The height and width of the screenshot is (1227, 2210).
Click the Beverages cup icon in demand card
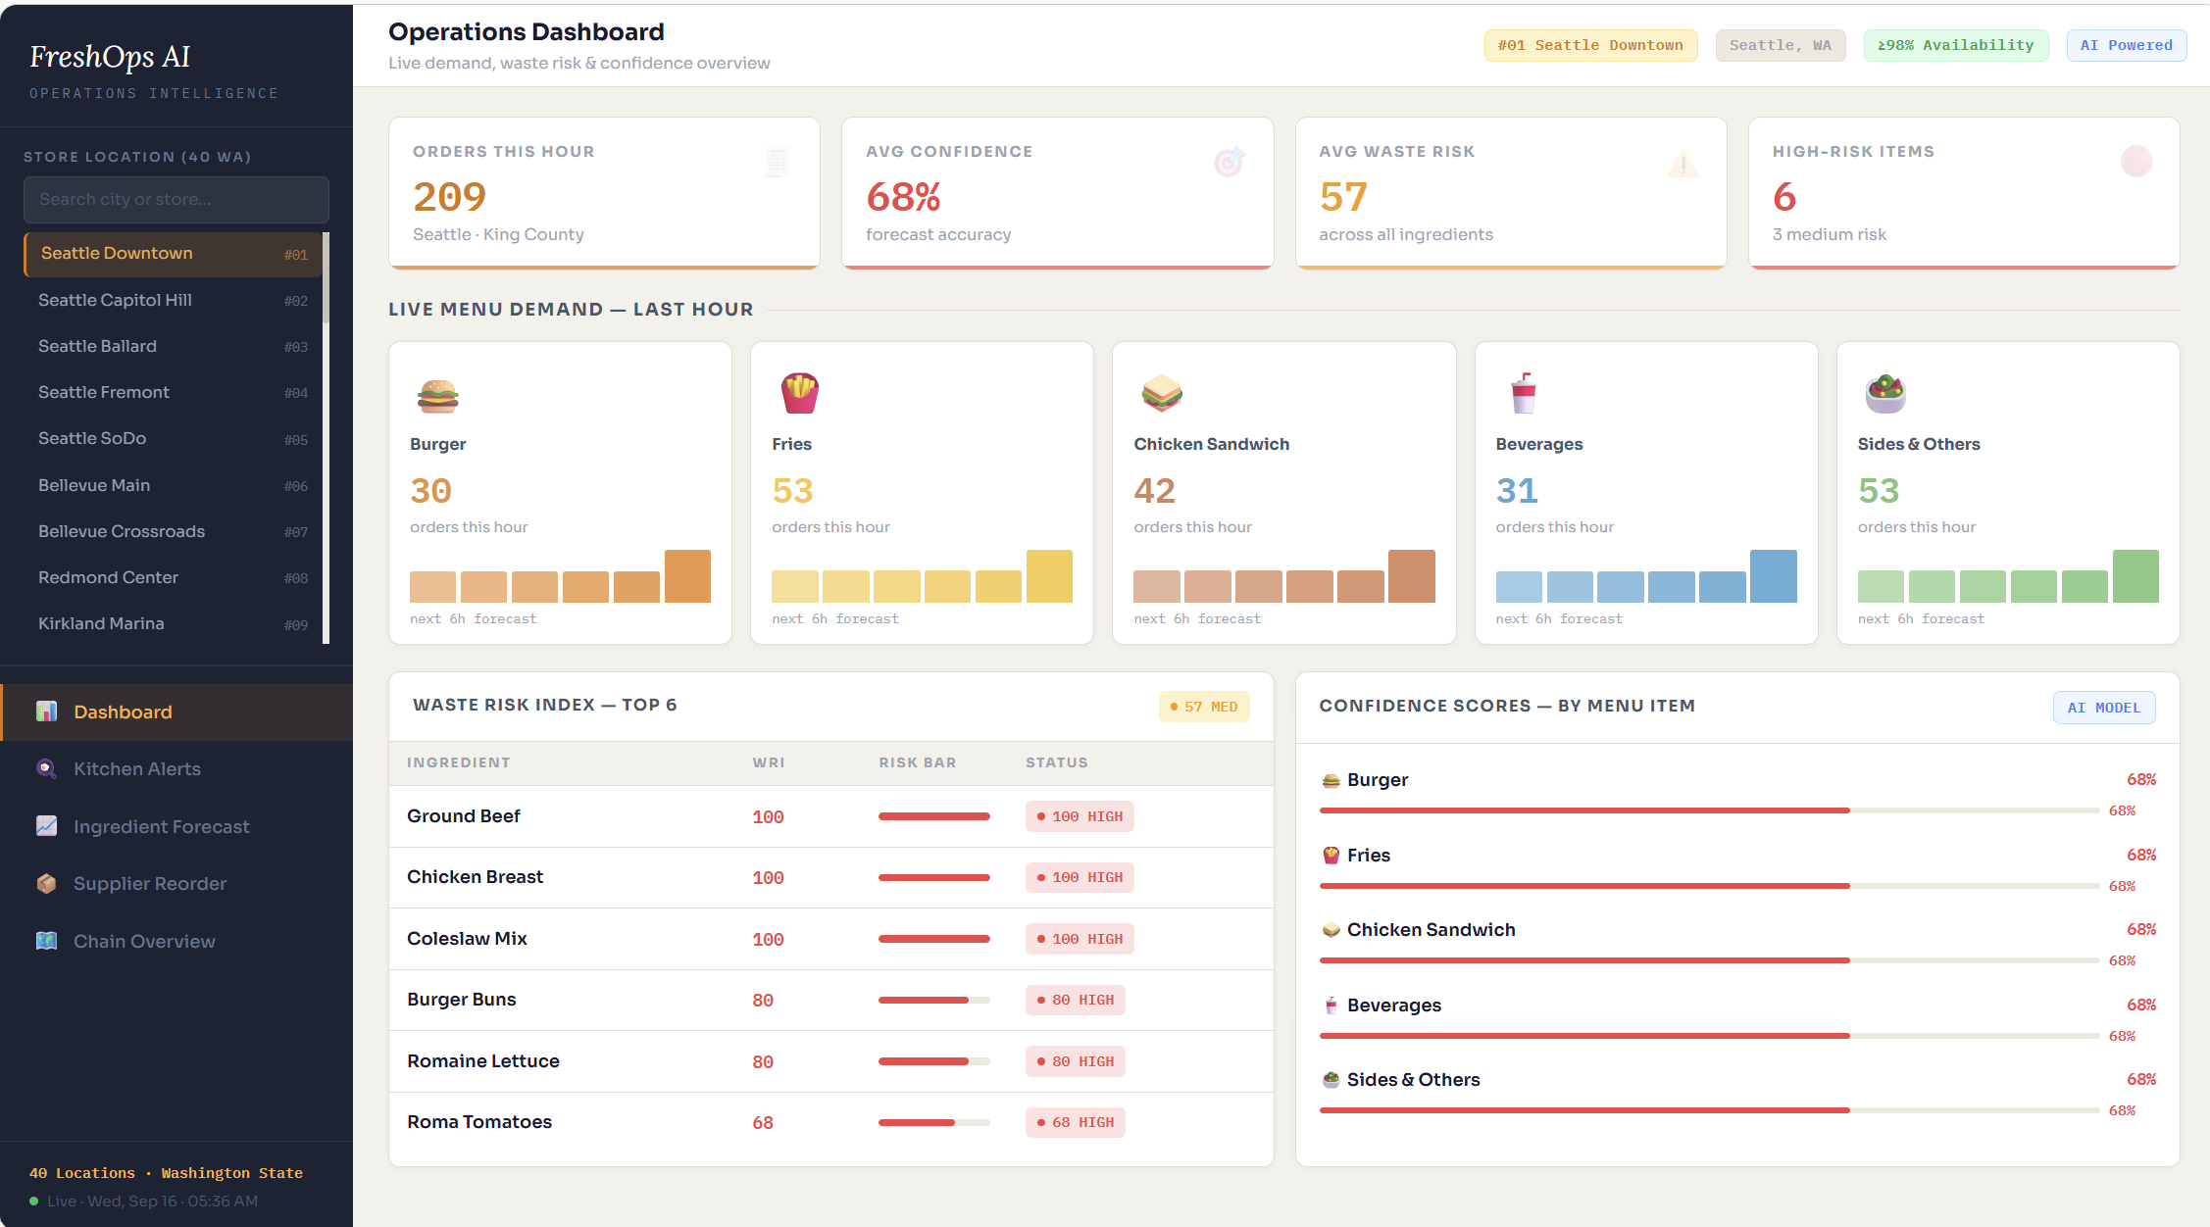1523,394
